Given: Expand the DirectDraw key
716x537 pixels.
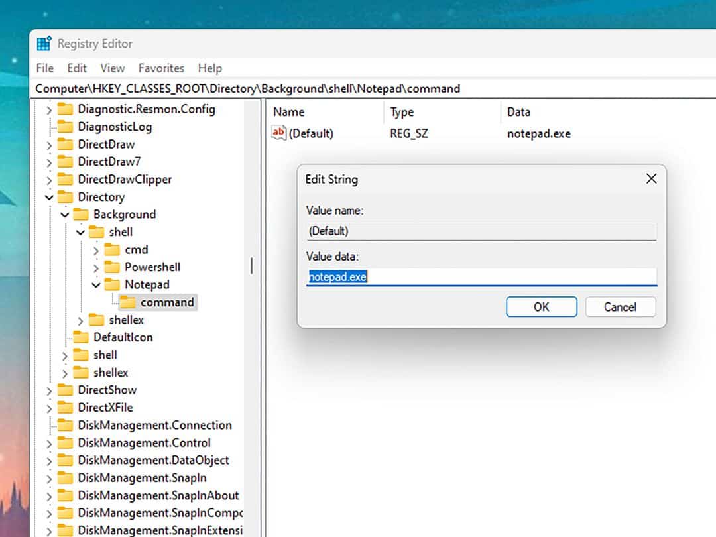Looking at the screenshot, I should (x=49, y=145).
